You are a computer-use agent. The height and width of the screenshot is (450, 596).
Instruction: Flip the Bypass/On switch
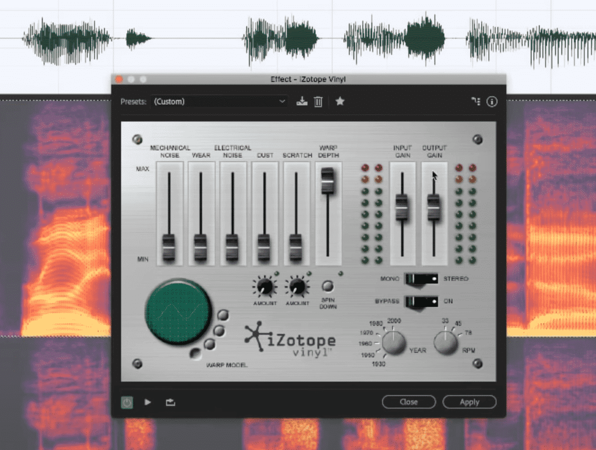tap(421, 301)
